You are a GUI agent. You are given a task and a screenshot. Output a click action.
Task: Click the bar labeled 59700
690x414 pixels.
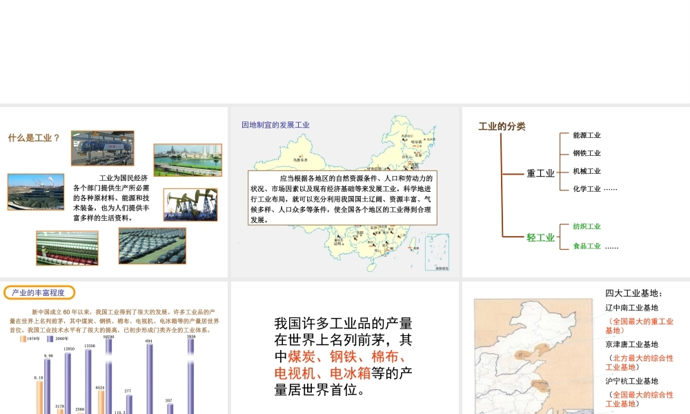tap(109, 376)
